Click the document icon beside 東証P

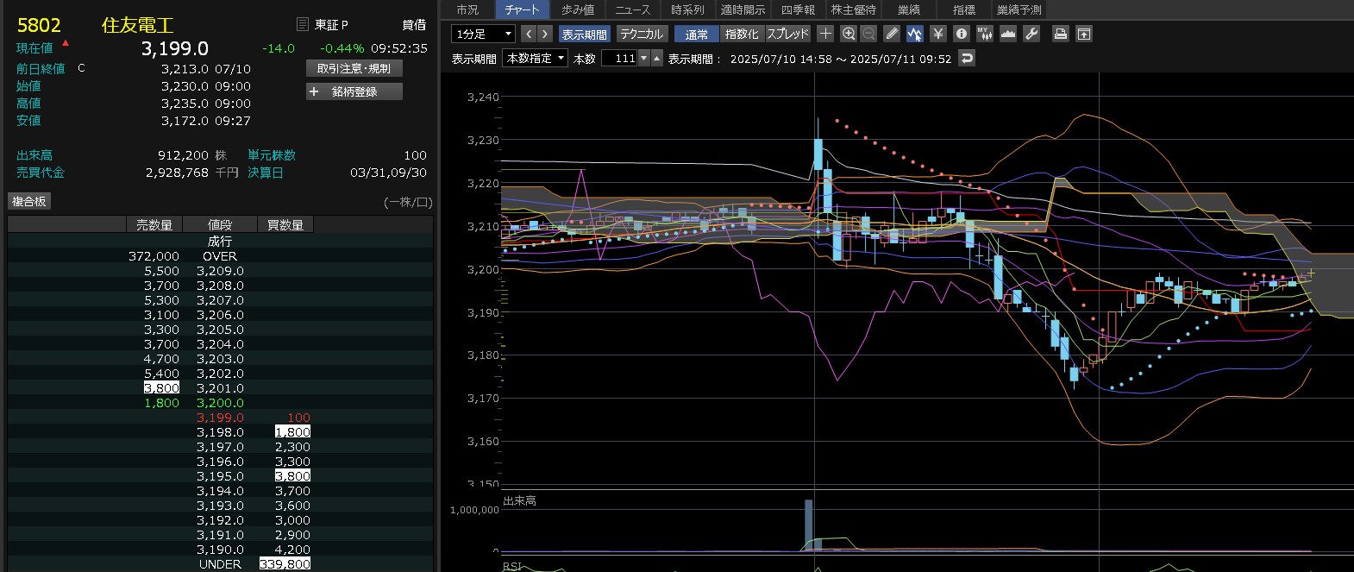[302, 24]
